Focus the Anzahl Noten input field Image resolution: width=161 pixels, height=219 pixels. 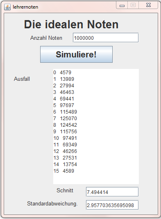(x=106, y=38)
